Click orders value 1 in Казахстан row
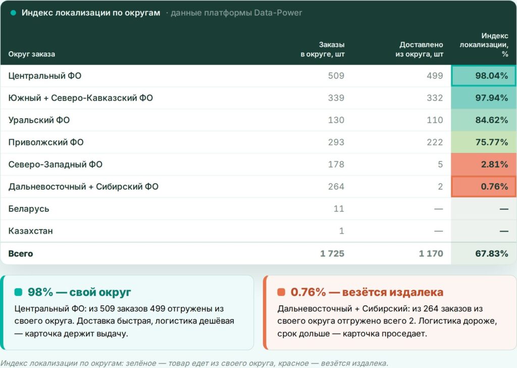 point(342,231)
